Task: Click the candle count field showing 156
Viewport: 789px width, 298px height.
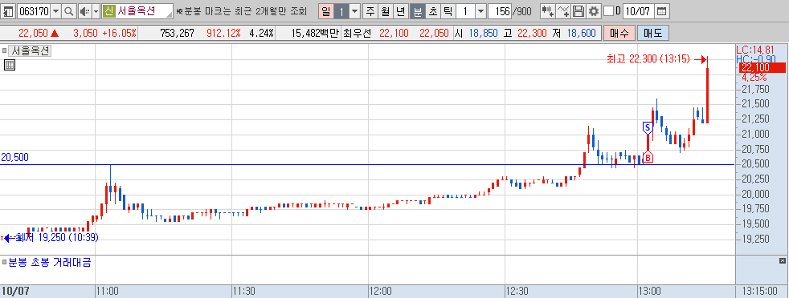Action: [499, 11]
